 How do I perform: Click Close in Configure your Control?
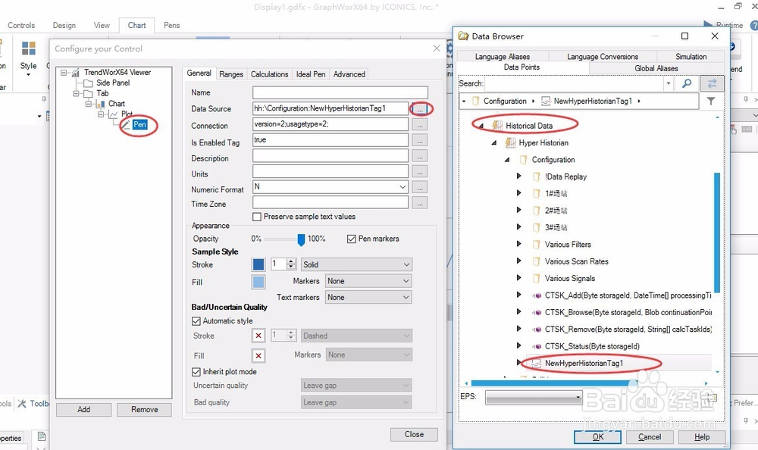[414, 435]
